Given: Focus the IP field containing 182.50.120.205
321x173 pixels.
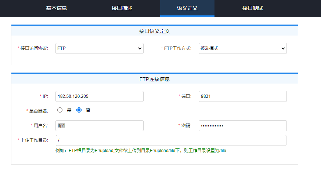Looking at the screenshot, I should (100, 96).
